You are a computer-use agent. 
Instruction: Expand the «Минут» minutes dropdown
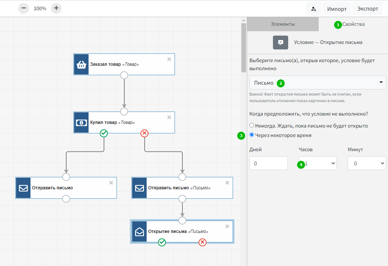(367, 164)
